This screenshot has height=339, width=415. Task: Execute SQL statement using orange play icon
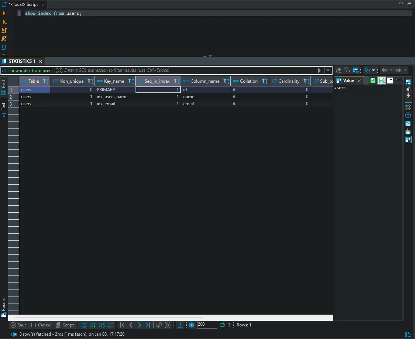[4, 13]
